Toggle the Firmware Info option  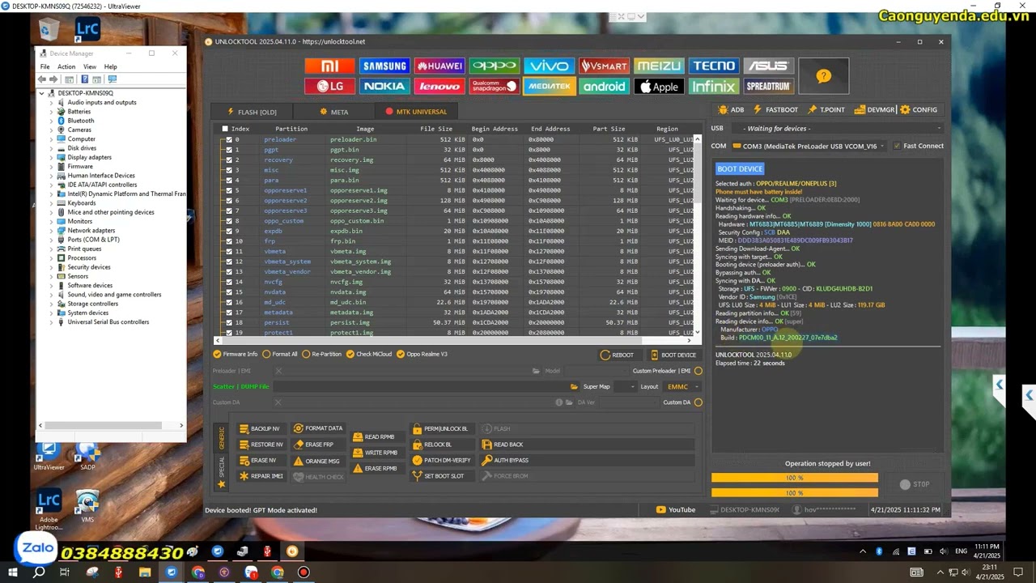click(x=236, y=354)
